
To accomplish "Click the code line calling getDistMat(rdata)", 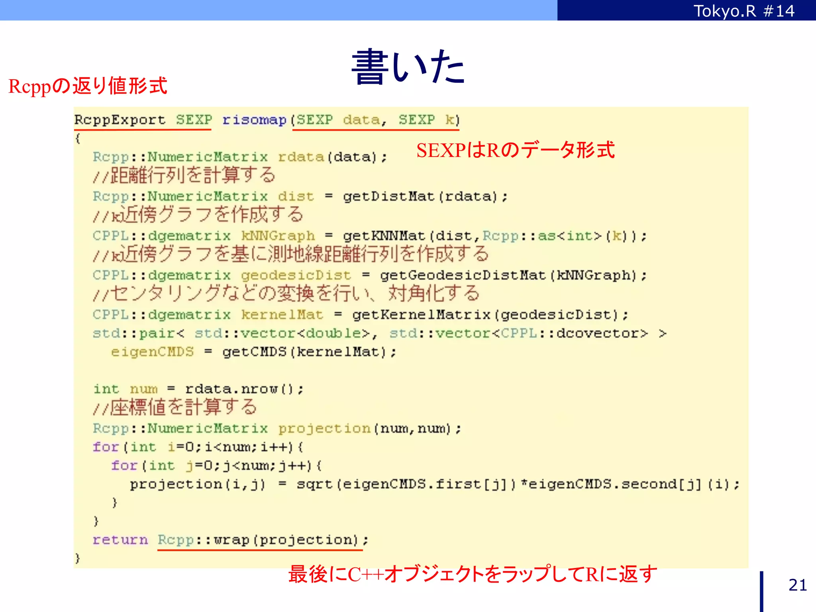I will coord(300,196).
